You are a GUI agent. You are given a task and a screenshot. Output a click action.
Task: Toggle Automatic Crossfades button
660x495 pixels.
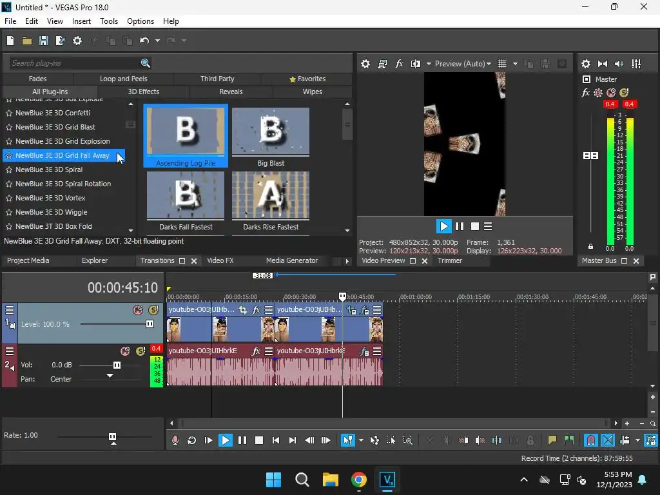pos(608,440)
